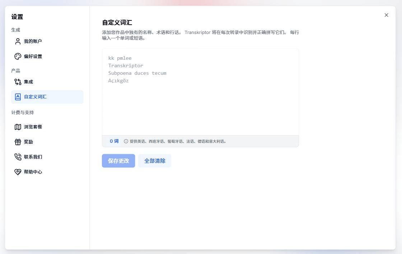Screen dimensions: 402x254
Task: Click the map icon beside 浏览套餐
Action: [18, 127]
